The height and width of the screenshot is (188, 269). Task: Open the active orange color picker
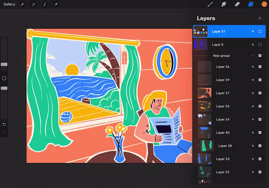[264, 4]
